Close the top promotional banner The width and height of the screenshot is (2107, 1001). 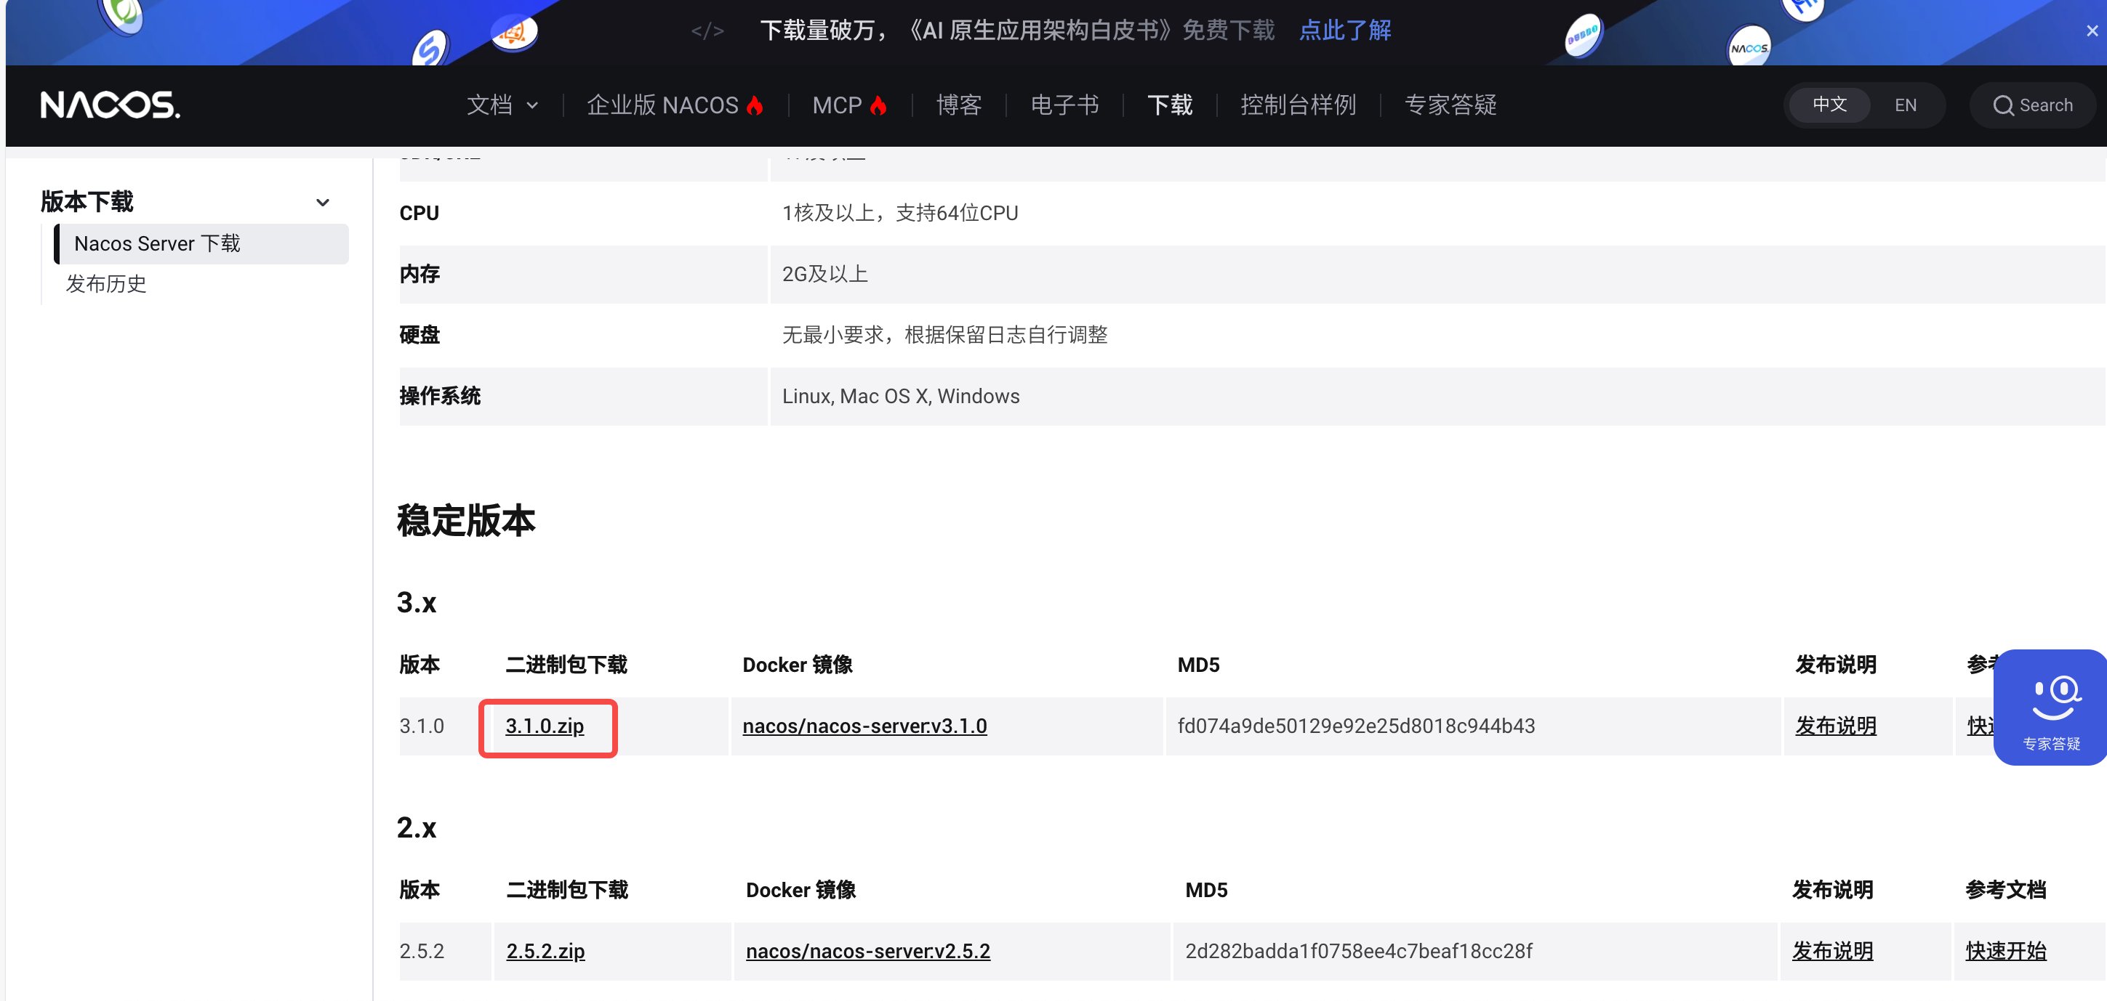[2092, 31]
